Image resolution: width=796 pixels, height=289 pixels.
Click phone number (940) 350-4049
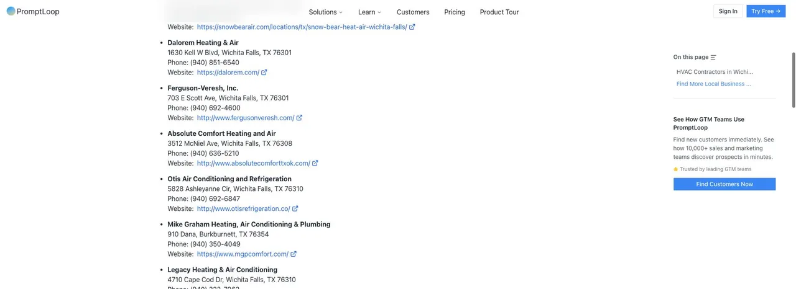click(215, 244)
